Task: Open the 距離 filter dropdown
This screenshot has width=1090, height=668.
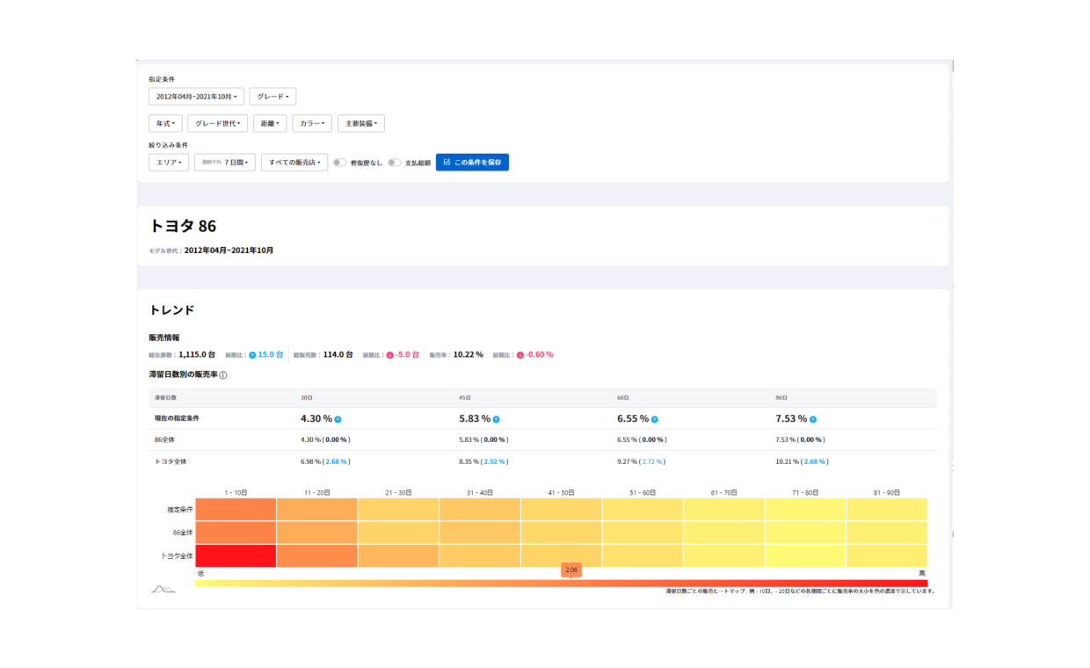Action: tap(271, 124)
